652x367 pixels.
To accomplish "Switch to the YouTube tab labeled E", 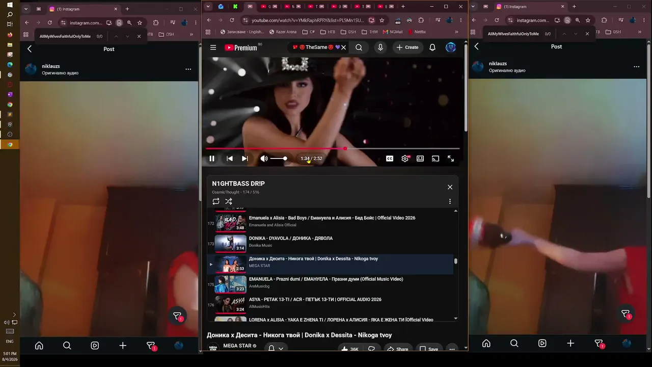I will [386, 7].
